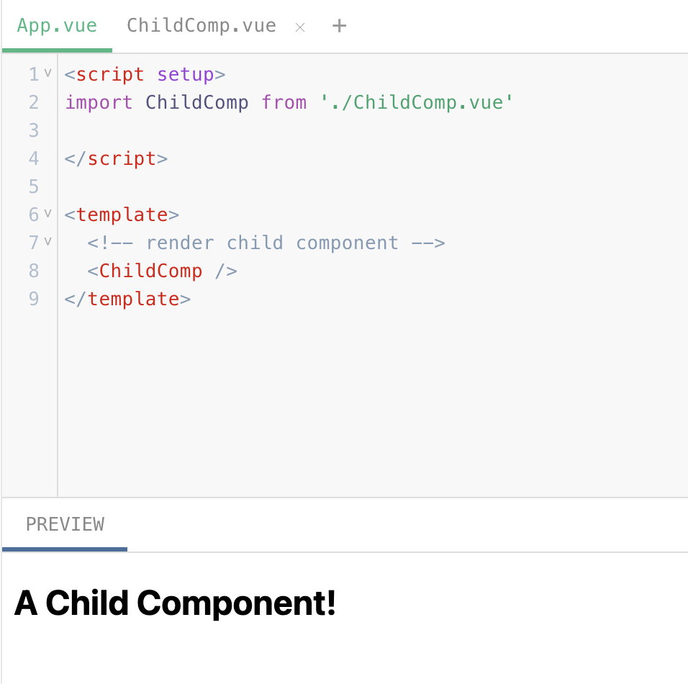Switch to the App.vue tab
The height and width of the screenshot is (684, 688).
(57, 26)
